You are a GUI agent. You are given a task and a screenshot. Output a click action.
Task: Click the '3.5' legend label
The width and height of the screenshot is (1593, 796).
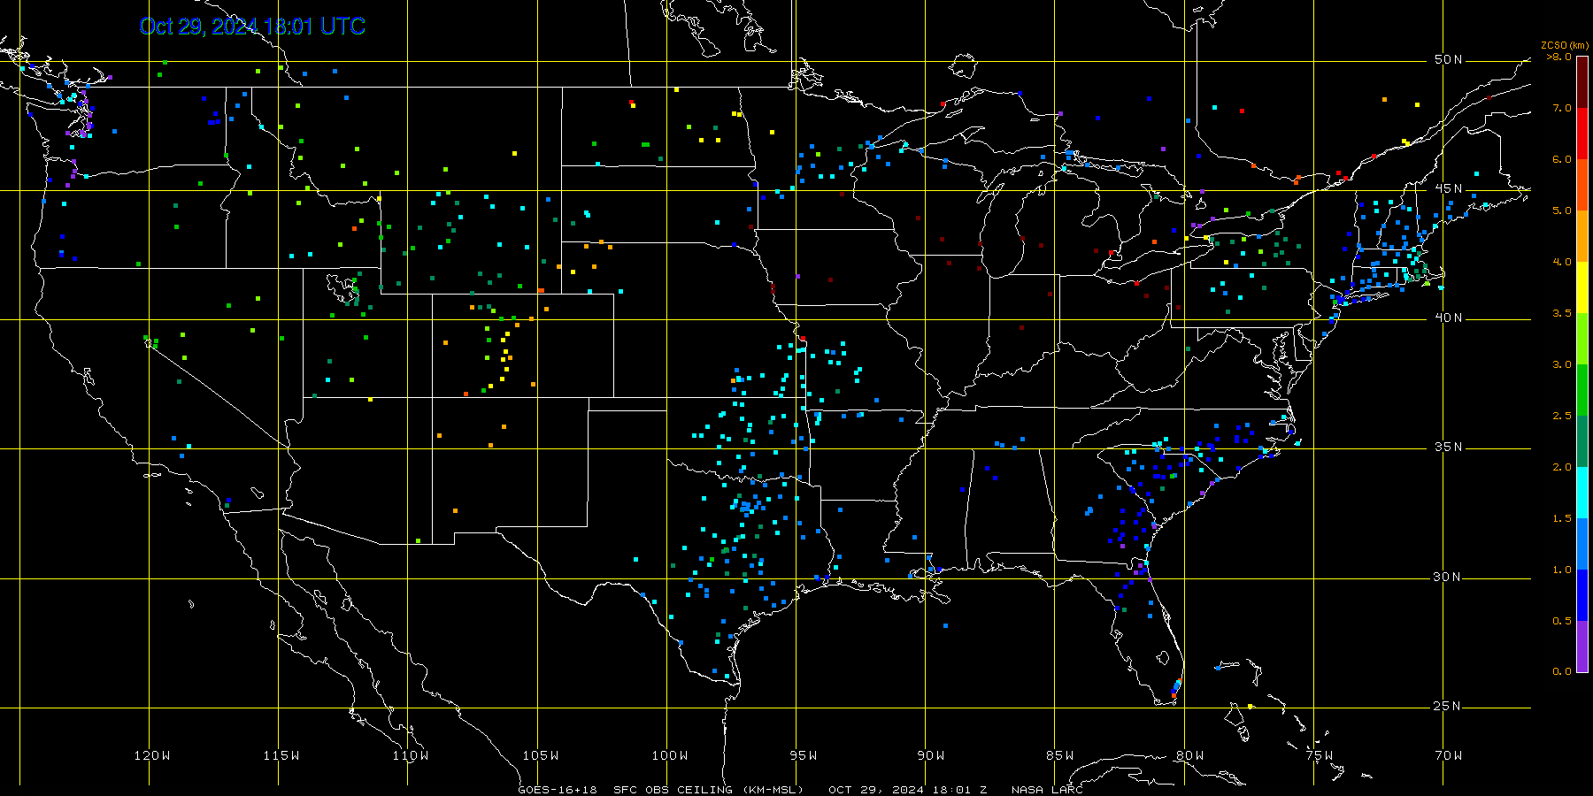pos(1562,313)
